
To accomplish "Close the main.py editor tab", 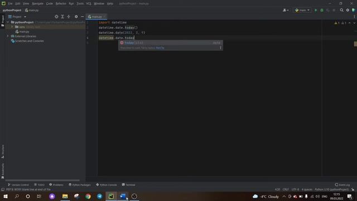I will click(104, 17).
